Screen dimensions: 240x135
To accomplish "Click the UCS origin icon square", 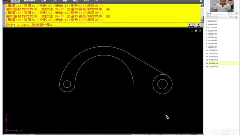I will 6,130.
